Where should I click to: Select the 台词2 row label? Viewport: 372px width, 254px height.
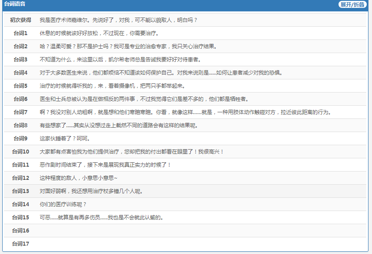pyautogui.click(x=20, y=47)
